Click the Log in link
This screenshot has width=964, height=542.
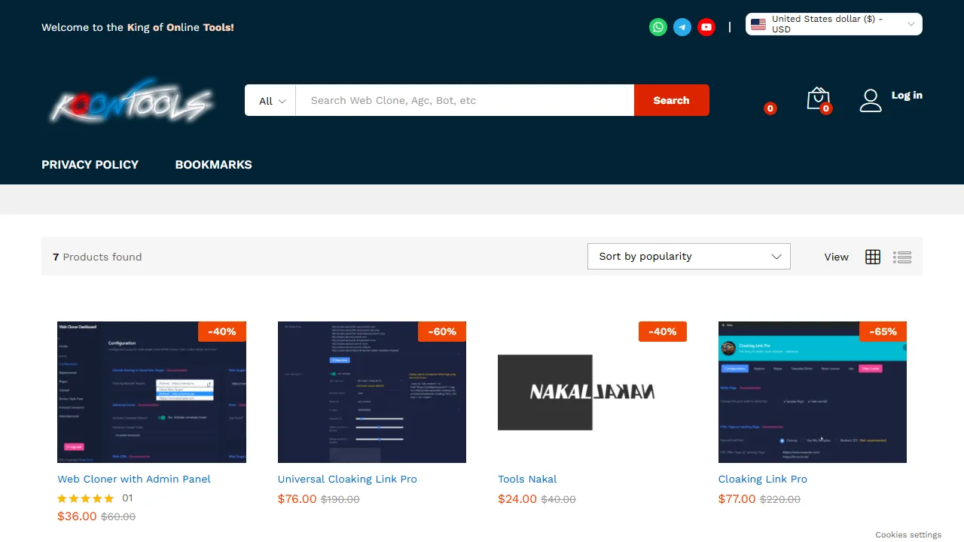point(906,95)
